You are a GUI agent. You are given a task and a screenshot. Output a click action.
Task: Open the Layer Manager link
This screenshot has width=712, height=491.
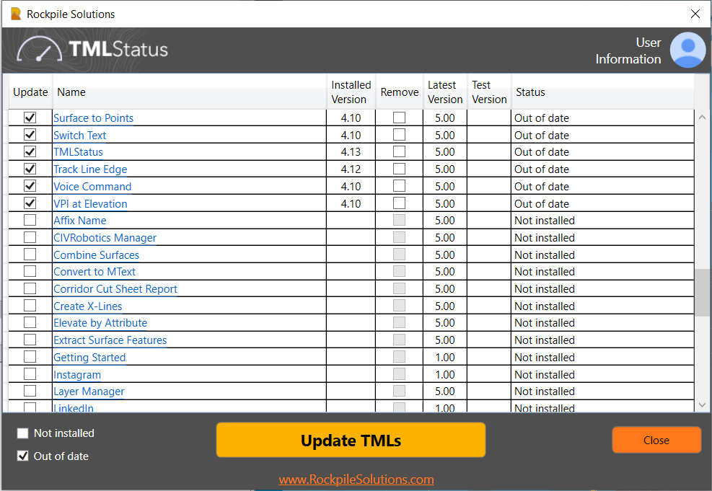tap(88, 391)
